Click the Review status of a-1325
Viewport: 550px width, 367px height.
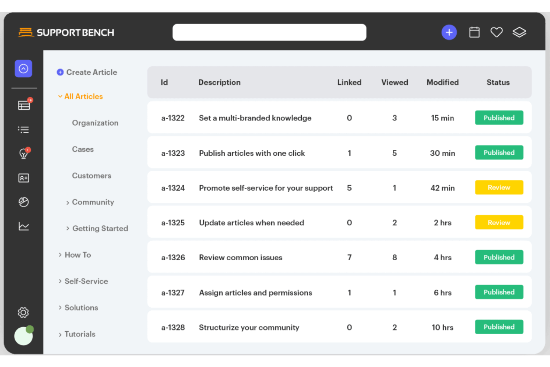click(499, 222)
